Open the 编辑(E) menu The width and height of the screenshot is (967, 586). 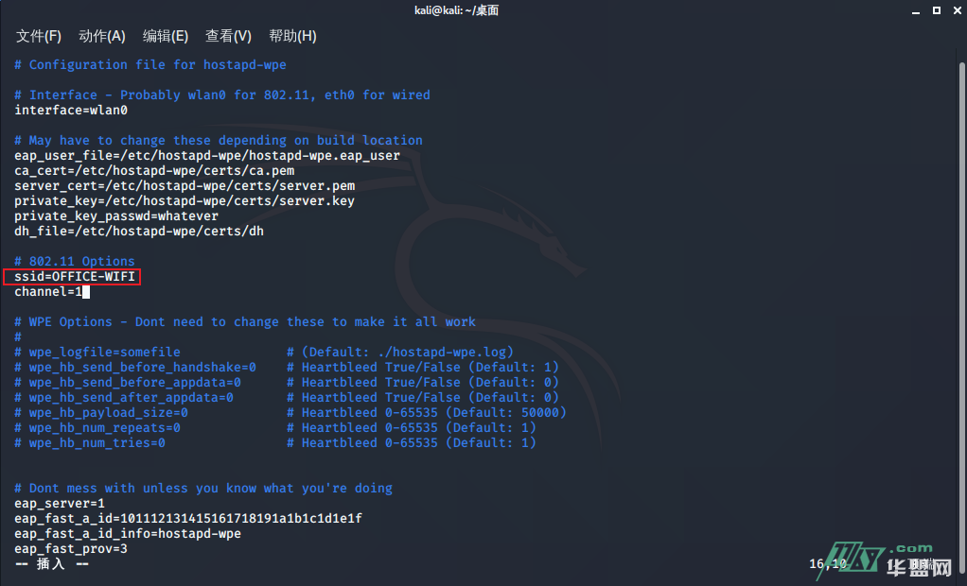tap(165, 36)
